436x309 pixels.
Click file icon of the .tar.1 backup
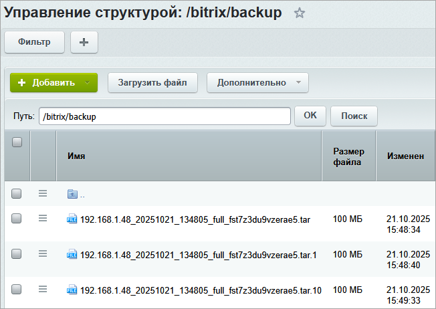72,254
